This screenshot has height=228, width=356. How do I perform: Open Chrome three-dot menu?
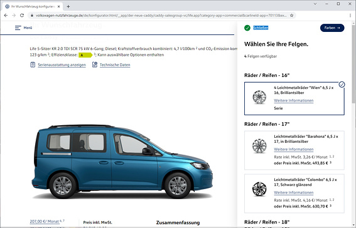[350, 16]
